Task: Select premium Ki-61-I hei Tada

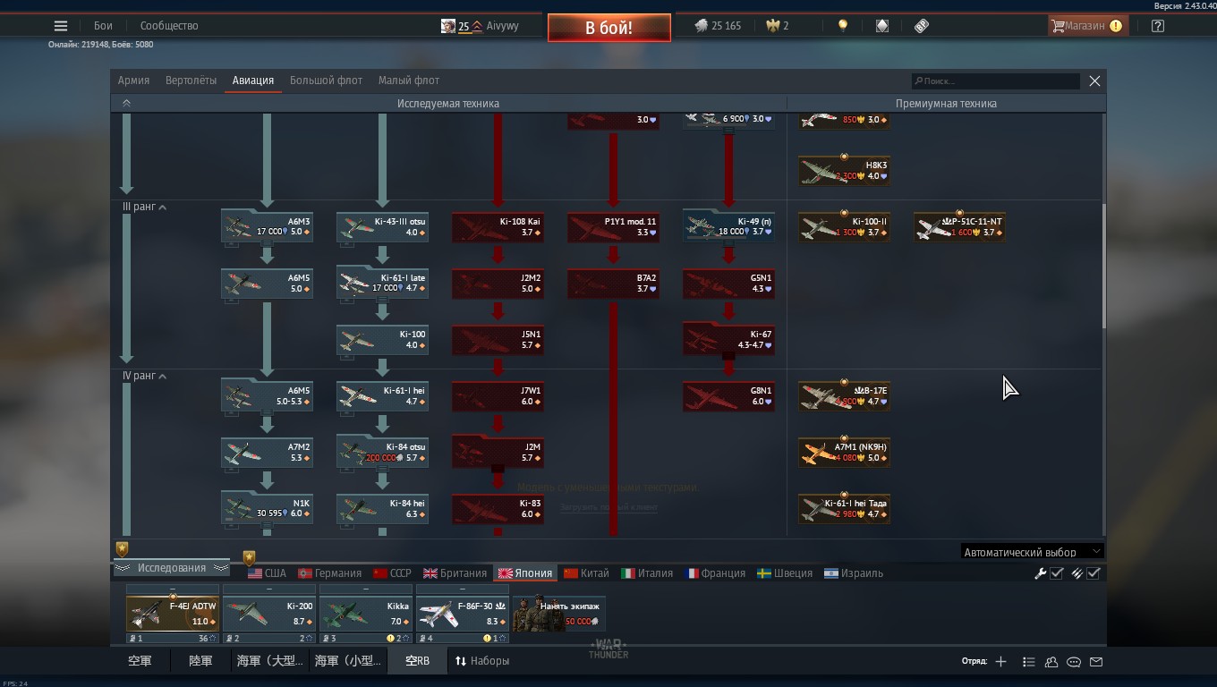Action: 844,508
